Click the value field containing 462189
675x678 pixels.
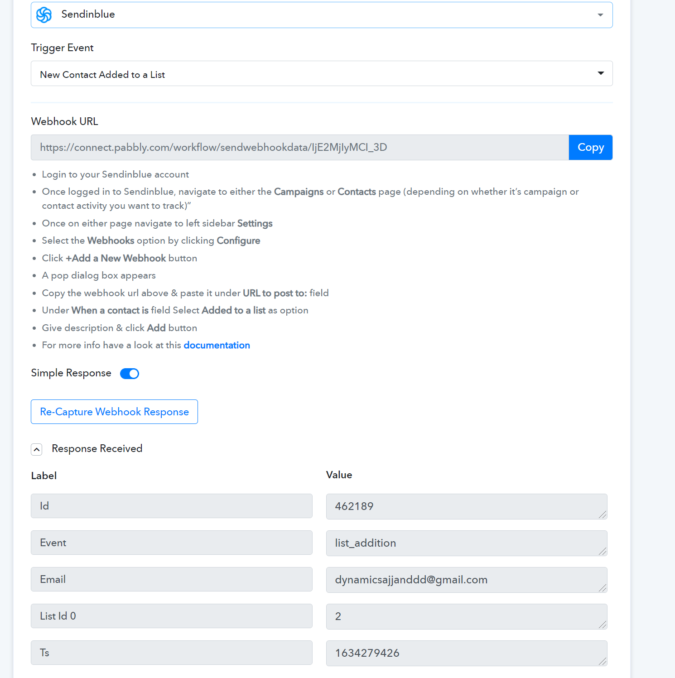[467, 506]
